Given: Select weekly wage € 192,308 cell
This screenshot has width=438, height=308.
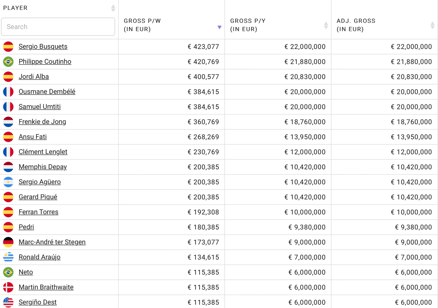Looking at the screenshot, I should (172, 212).
